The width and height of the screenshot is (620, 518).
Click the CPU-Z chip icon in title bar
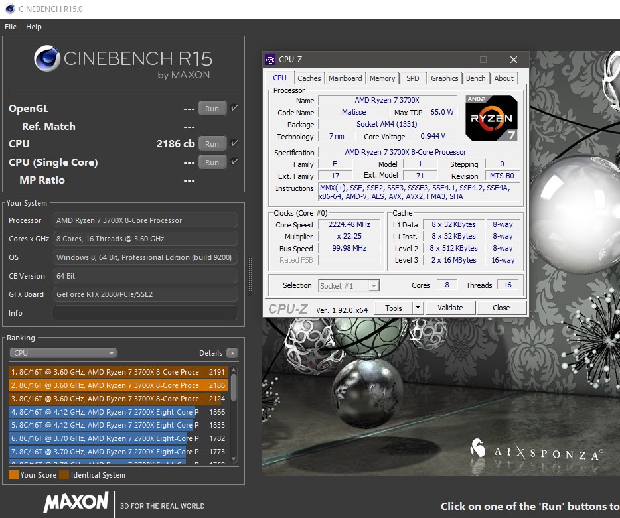pyautogui.click(x=270, y=60)
